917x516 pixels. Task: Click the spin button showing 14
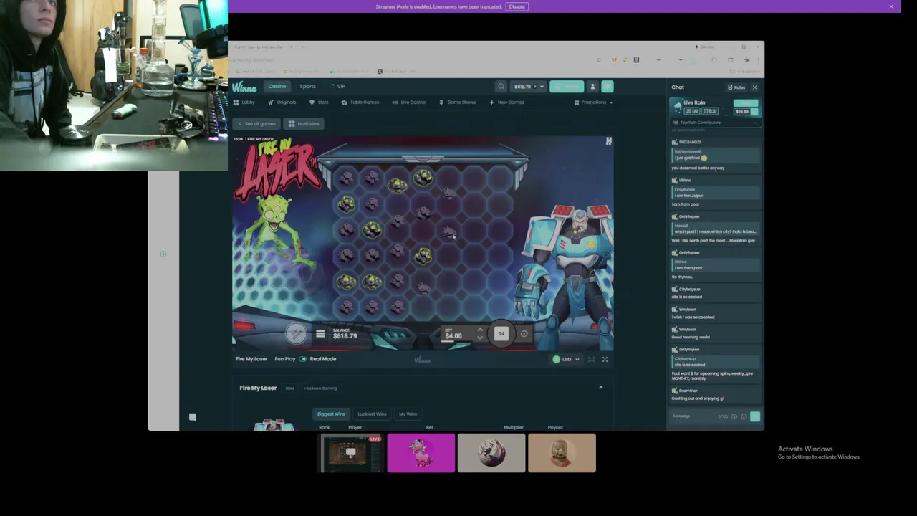point(501,333)
